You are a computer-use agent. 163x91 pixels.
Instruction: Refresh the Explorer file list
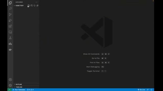pos(35,6)
